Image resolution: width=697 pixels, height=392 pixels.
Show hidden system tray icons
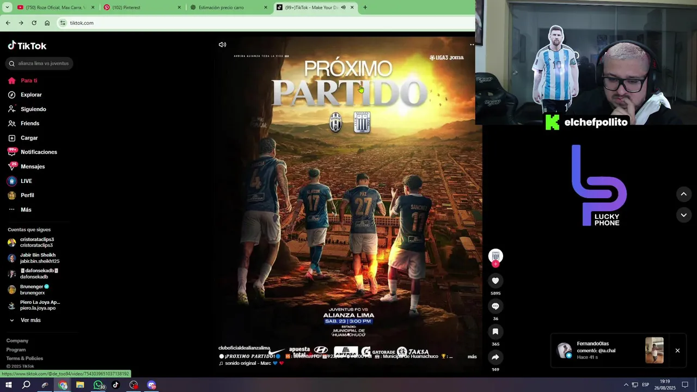click(x=626, y=385)
